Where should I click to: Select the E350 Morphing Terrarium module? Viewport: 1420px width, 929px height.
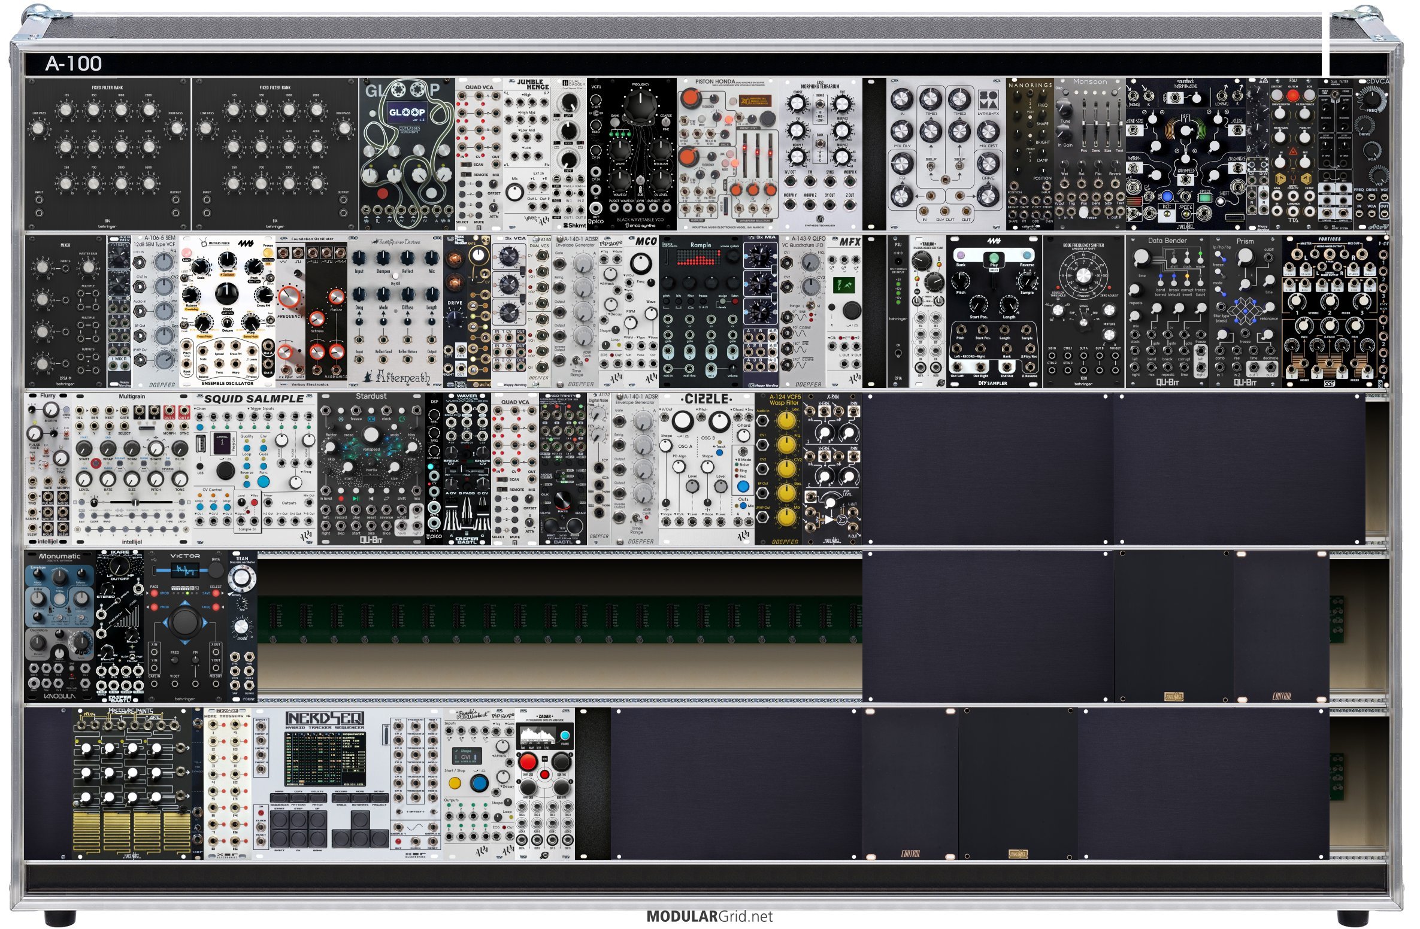click(820, 154)
